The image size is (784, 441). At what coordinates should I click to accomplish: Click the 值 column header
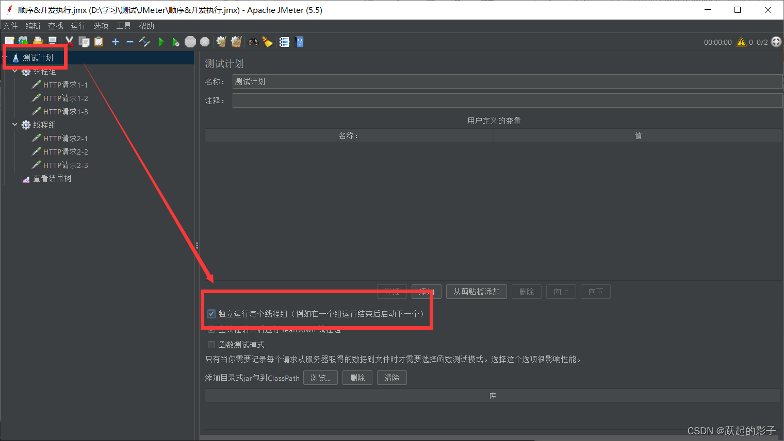pyautogui.click(x=638, y=135)
